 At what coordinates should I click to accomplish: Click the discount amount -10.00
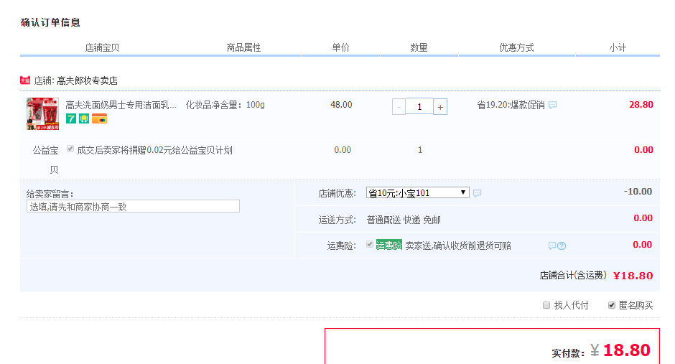(x=638, y=192)
